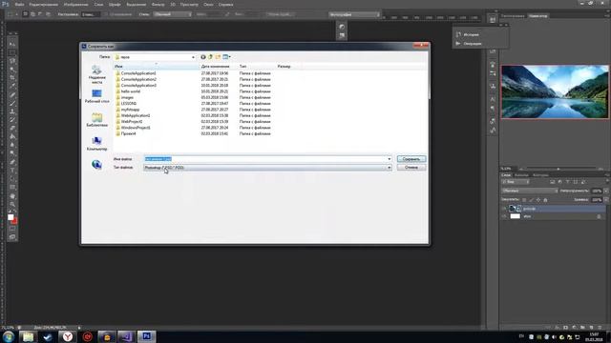Select the Gradient tool

click(x=12, y=137)
